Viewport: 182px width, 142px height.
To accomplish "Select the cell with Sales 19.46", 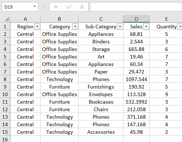I will coord(136,57).
